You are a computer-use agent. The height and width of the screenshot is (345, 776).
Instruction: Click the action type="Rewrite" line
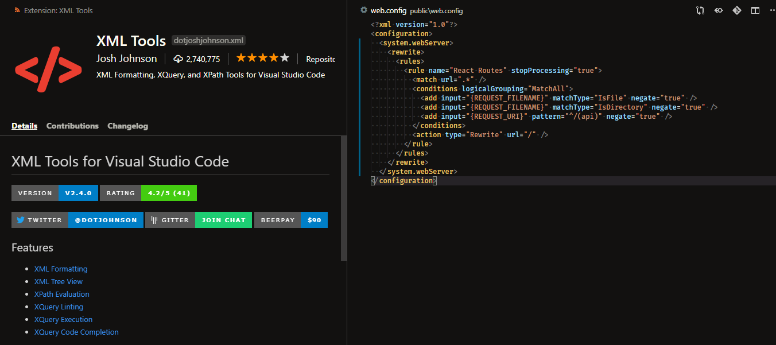tap(480, 134)
